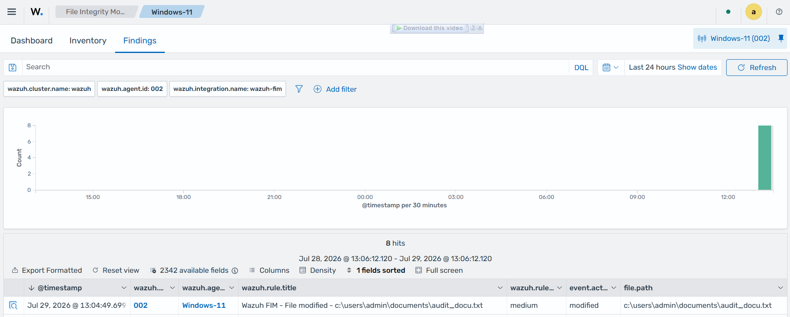790x317 pixels.
Task: Click Export Formatted
Action: 47,270
